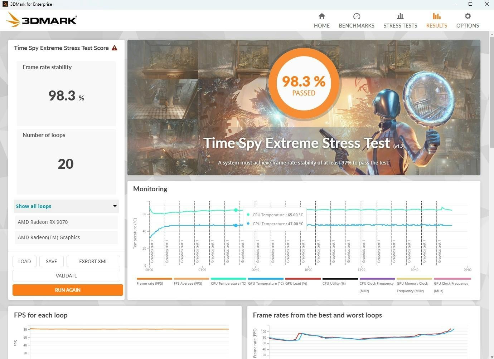Click the tooltip value CPU Temperature : 65.00 °C
The image size is (494, 359).
coord(278,215)
